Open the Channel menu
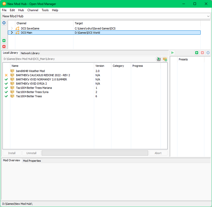 click(x=33, y=10)
